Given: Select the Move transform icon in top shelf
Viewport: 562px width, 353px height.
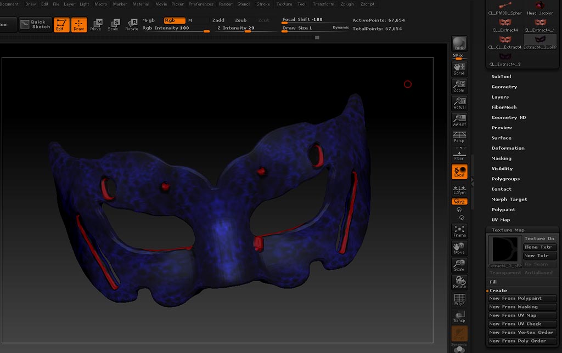Looking at the screenshot, I should 96,25.
